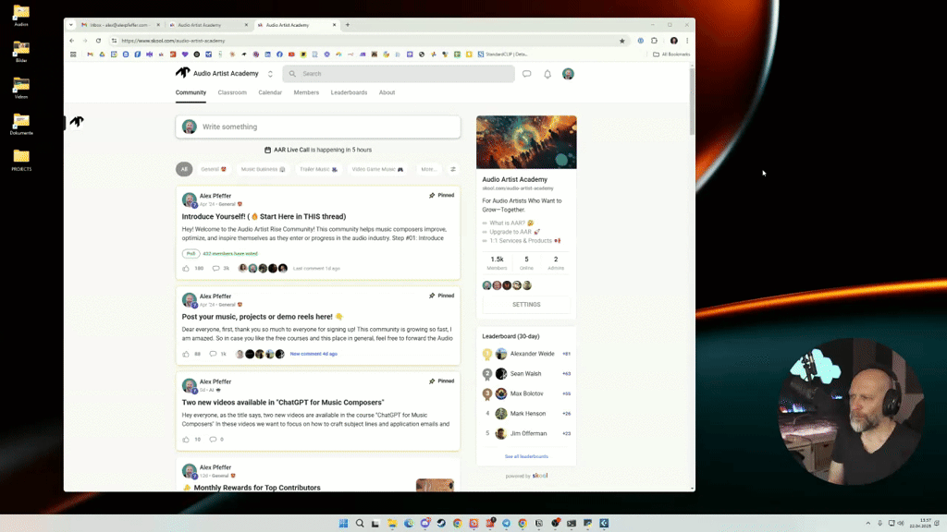This screenshot has width=947, height=532.
Task: Open the Gmail bookmark in bookmarks bar
Action: tap(90, 54)
